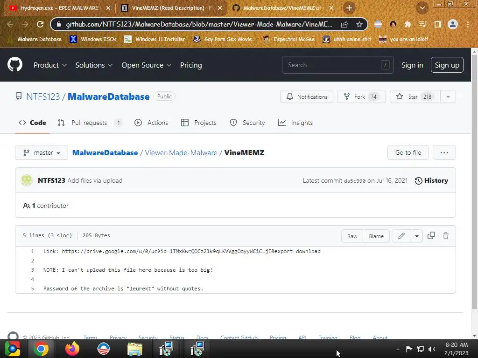Reload the page in Chrome
The height and width of the screenshot is (358, 478).
coord(40,24)
